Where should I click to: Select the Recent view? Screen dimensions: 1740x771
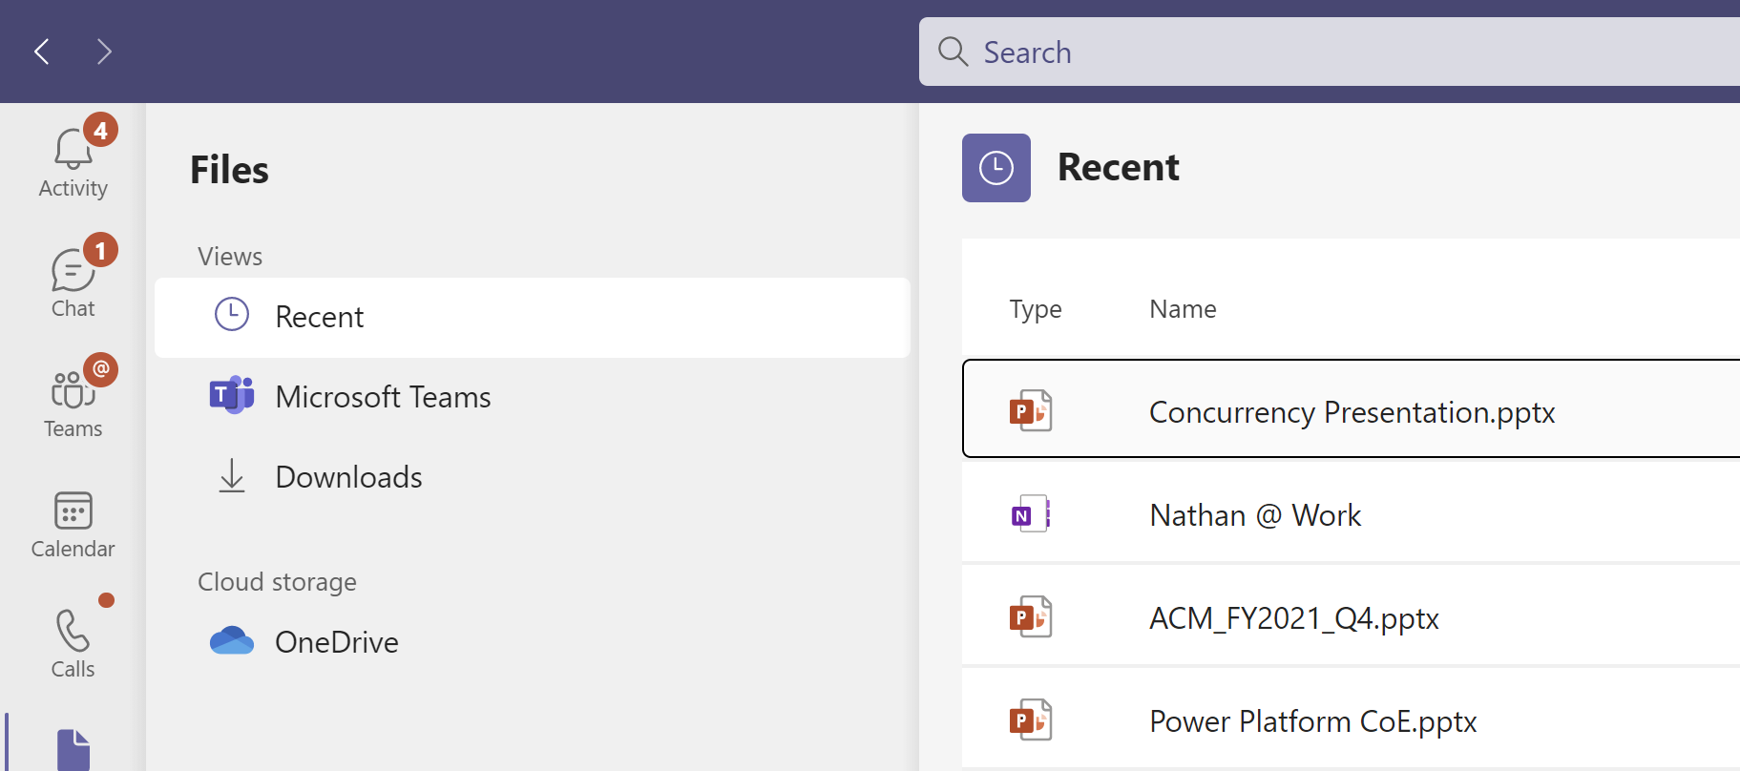coord(319,317)
